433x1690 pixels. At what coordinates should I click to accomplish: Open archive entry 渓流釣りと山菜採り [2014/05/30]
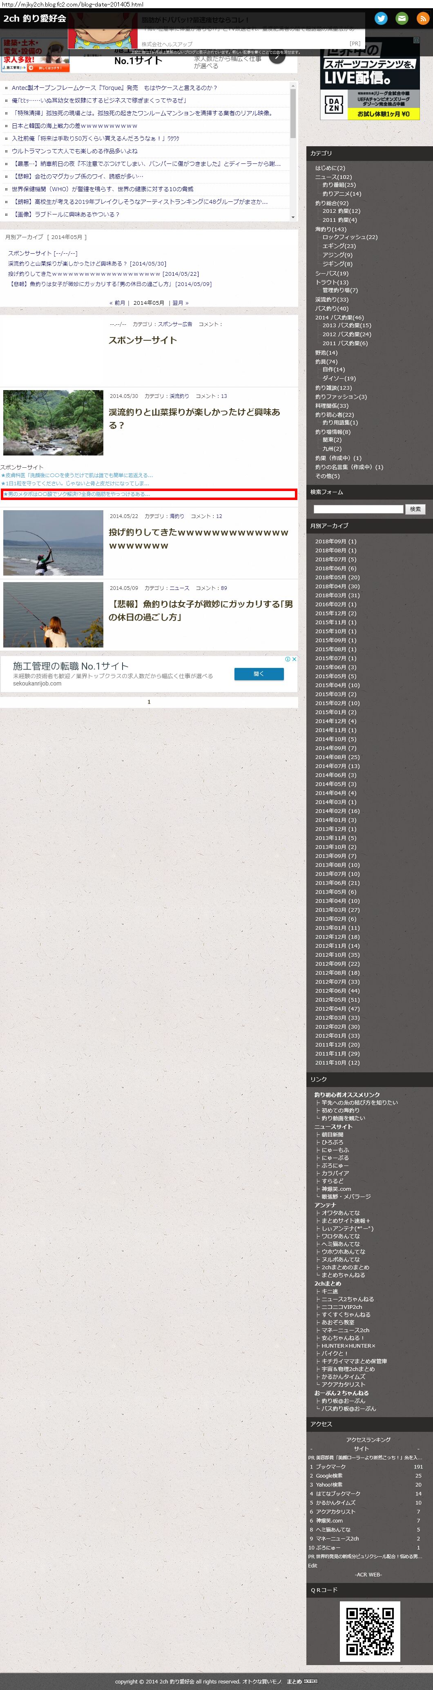coord(87,264)
